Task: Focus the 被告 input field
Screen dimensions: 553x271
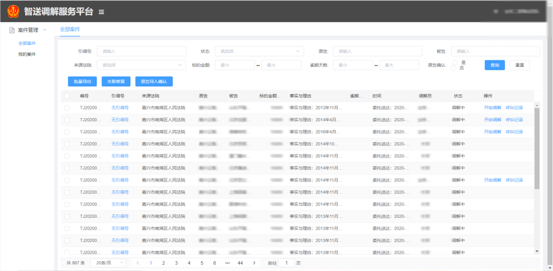Action: [x=496, y=51]
